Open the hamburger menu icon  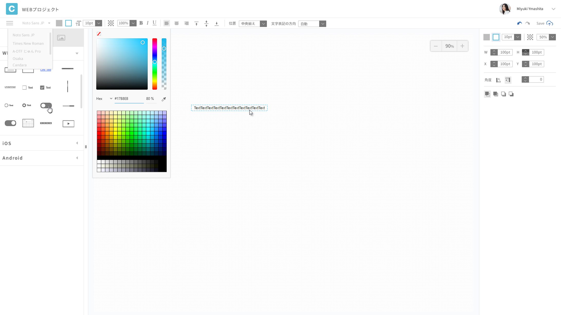(10, 23)
